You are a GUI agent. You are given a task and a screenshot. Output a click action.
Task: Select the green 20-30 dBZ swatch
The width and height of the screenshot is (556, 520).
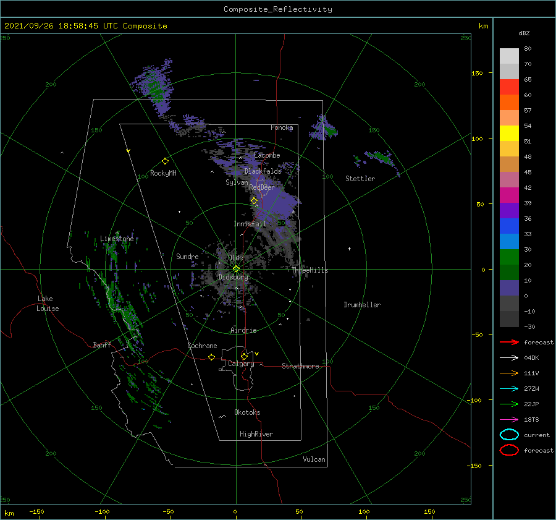tap(509, 257)
